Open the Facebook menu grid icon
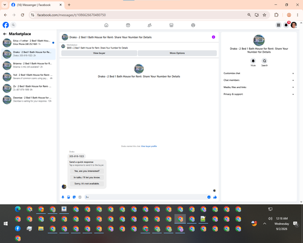Screen dimensions: 303x243 (x=278, y=25)
